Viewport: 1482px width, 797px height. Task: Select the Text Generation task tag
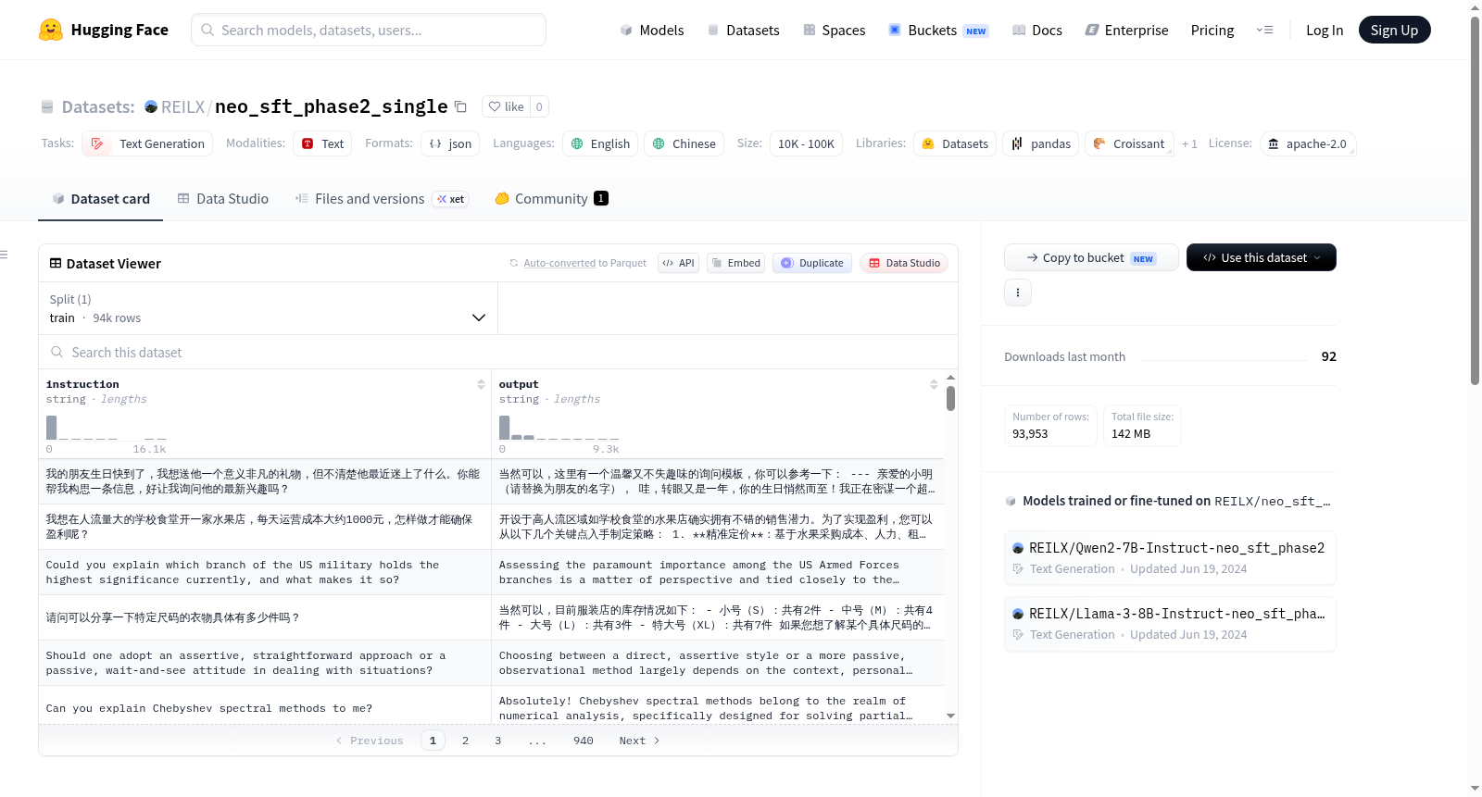coord(147,143)
